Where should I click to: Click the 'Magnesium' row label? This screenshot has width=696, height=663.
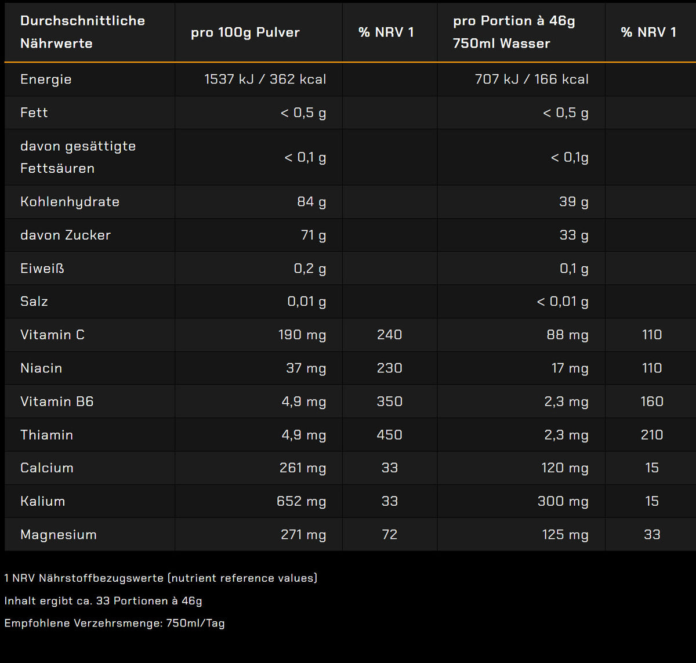(x=59, y=535)
